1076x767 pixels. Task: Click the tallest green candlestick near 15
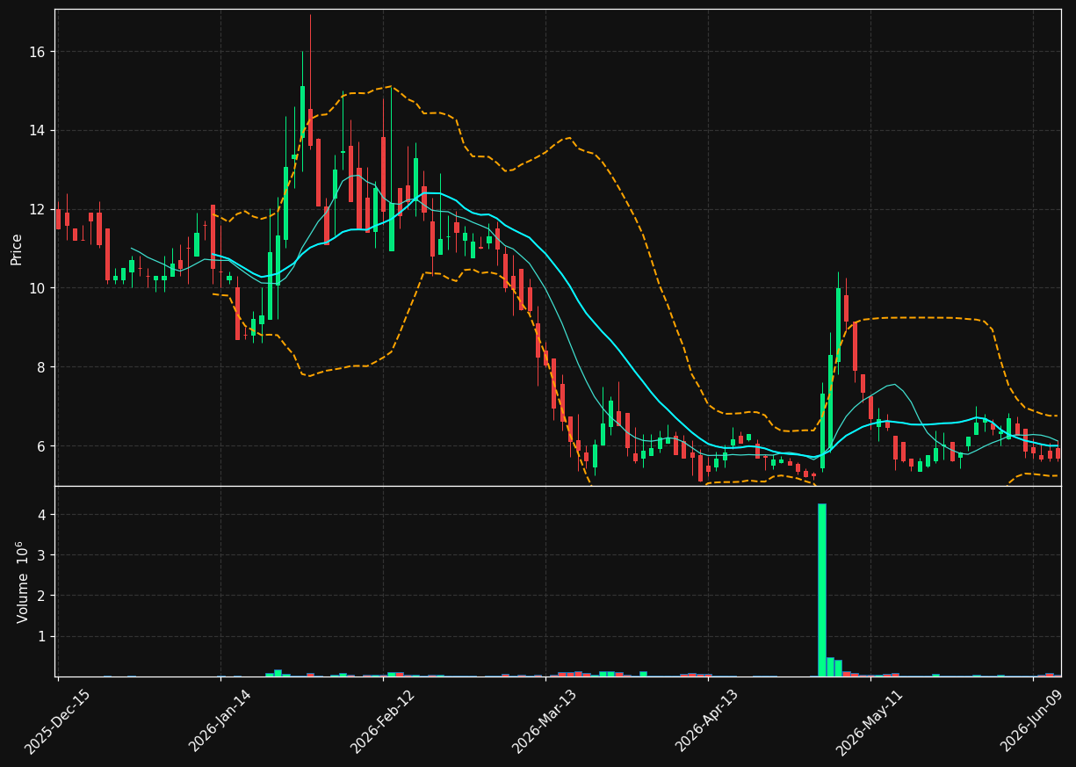tap(302, 112)
